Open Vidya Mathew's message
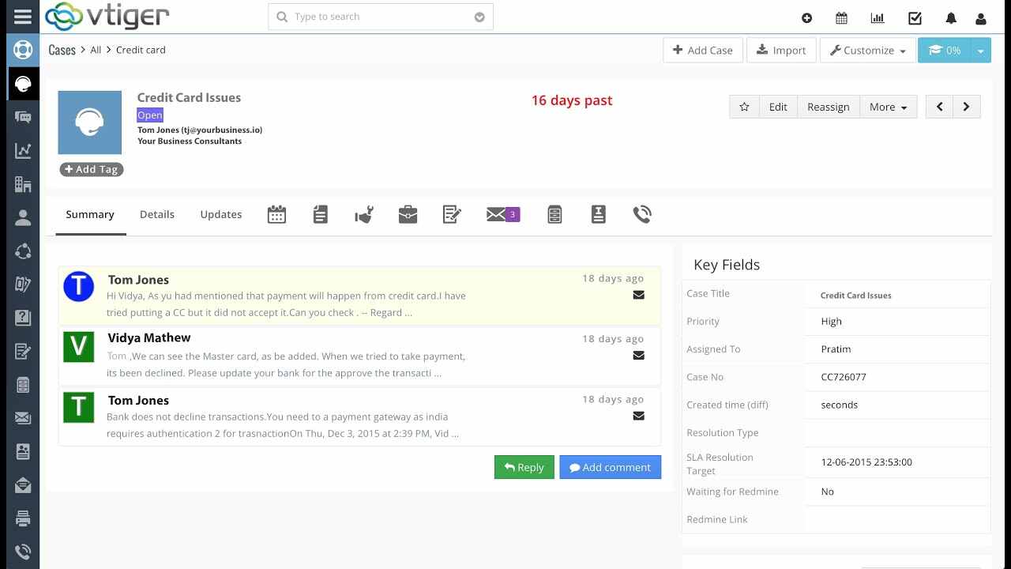Image resolution: width=1011 pixels, height=569 pixels. click(359, 356)
